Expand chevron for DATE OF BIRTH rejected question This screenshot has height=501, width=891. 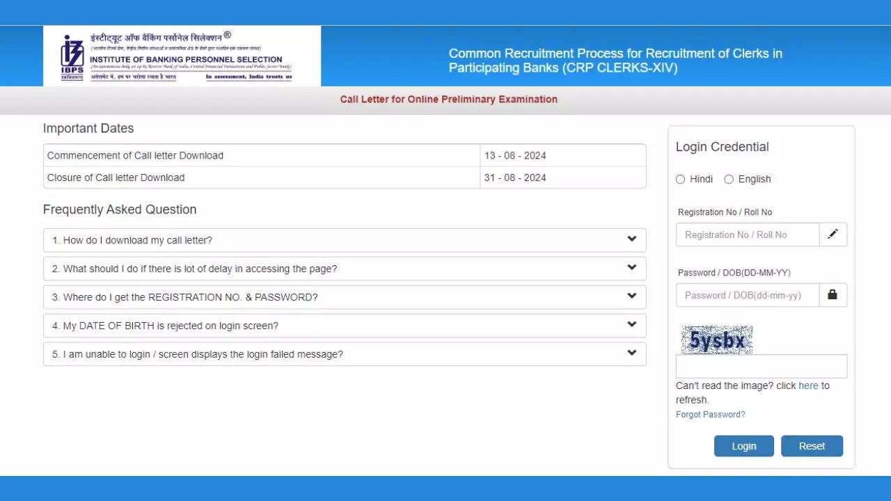pyautogui.click(x=631, y=325)
